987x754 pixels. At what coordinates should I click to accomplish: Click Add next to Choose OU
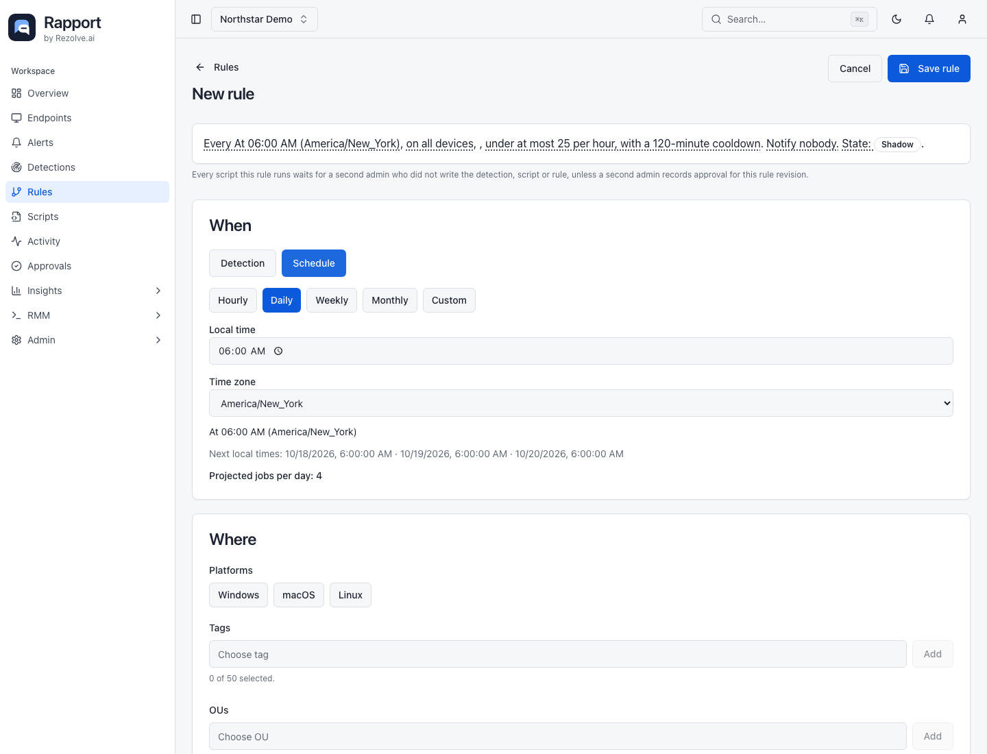(933, 736)
